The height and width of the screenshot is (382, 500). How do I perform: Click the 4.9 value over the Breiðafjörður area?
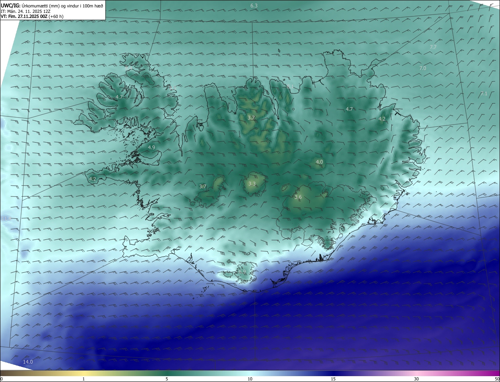(x=152, y=147)
